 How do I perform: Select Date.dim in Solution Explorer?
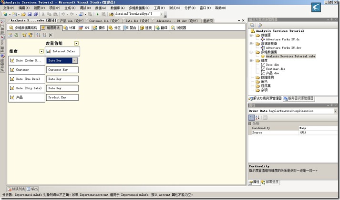[272, 65]
